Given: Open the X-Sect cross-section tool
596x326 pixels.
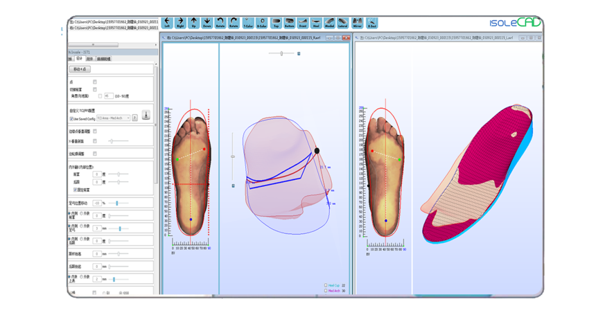Looking at the screenshot, I should (372, 24).
